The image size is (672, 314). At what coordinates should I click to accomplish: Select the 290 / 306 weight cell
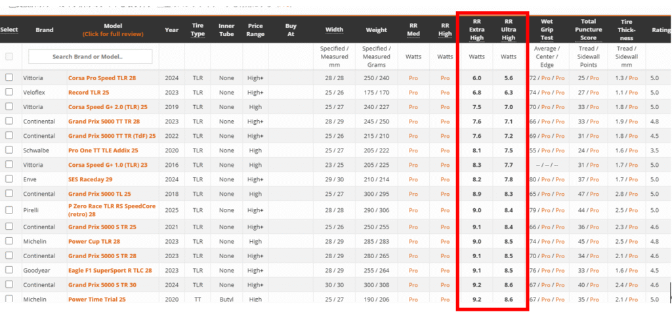pyautogui.click(x=376, y=210)
